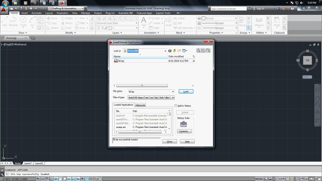322x181 pixels.
Task: Click the Load button
Action: coord(186,92)
